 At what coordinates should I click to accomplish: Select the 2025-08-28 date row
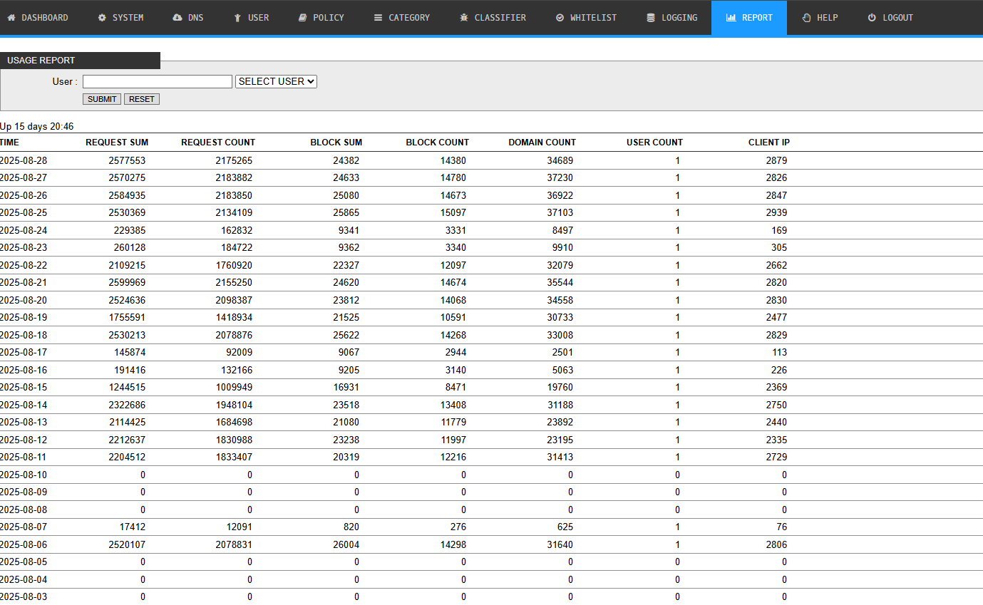point(24,161)
